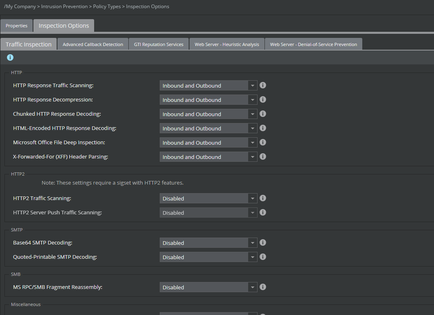This screenshot has height=315, width=434.
Task: Show info for HTTP2 Server Push Traffic Scanning
Action: click(263, 212)
